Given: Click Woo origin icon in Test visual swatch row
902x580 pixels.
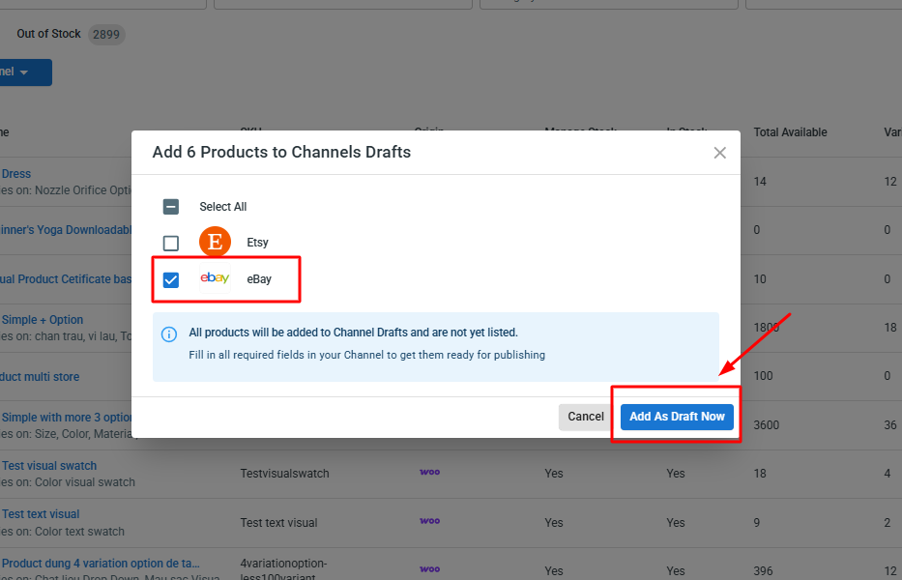Looking at the screenshot, I should coord(429,473).
